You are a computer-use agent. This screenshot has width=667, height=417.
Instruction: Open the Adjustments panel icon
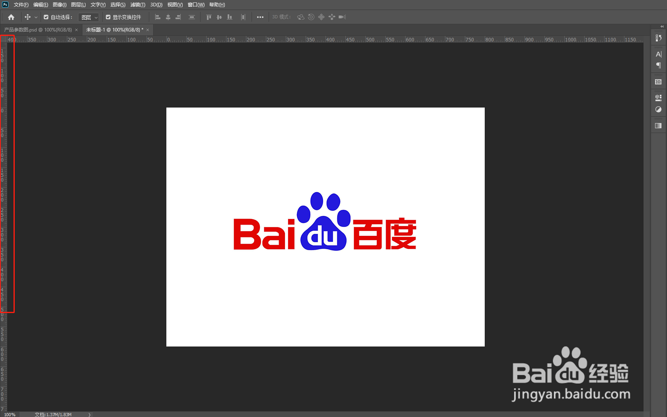pos(658,109)
